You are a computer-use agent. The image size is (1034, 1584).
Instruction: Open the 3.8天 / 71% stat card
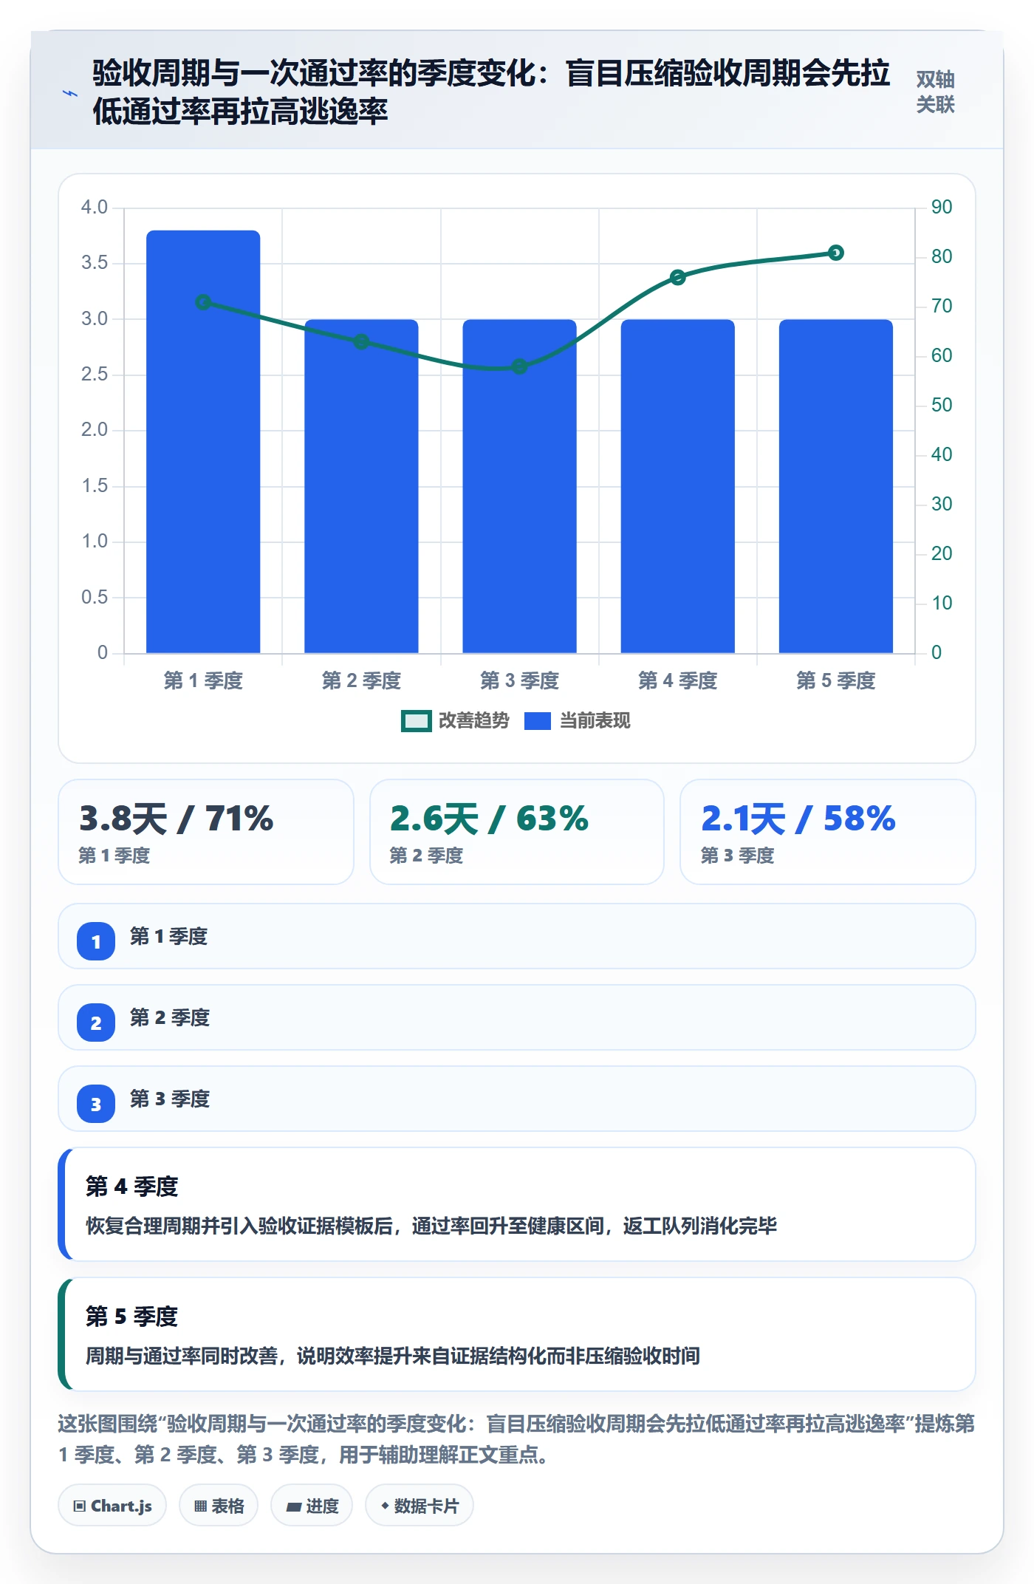coord(206,832)
